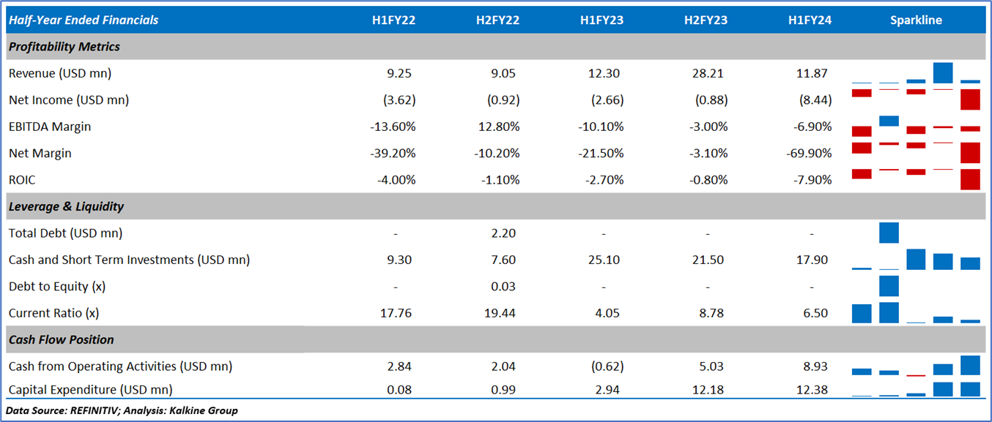
Task: Click the Sparkline column header
Action: [916, 20]
